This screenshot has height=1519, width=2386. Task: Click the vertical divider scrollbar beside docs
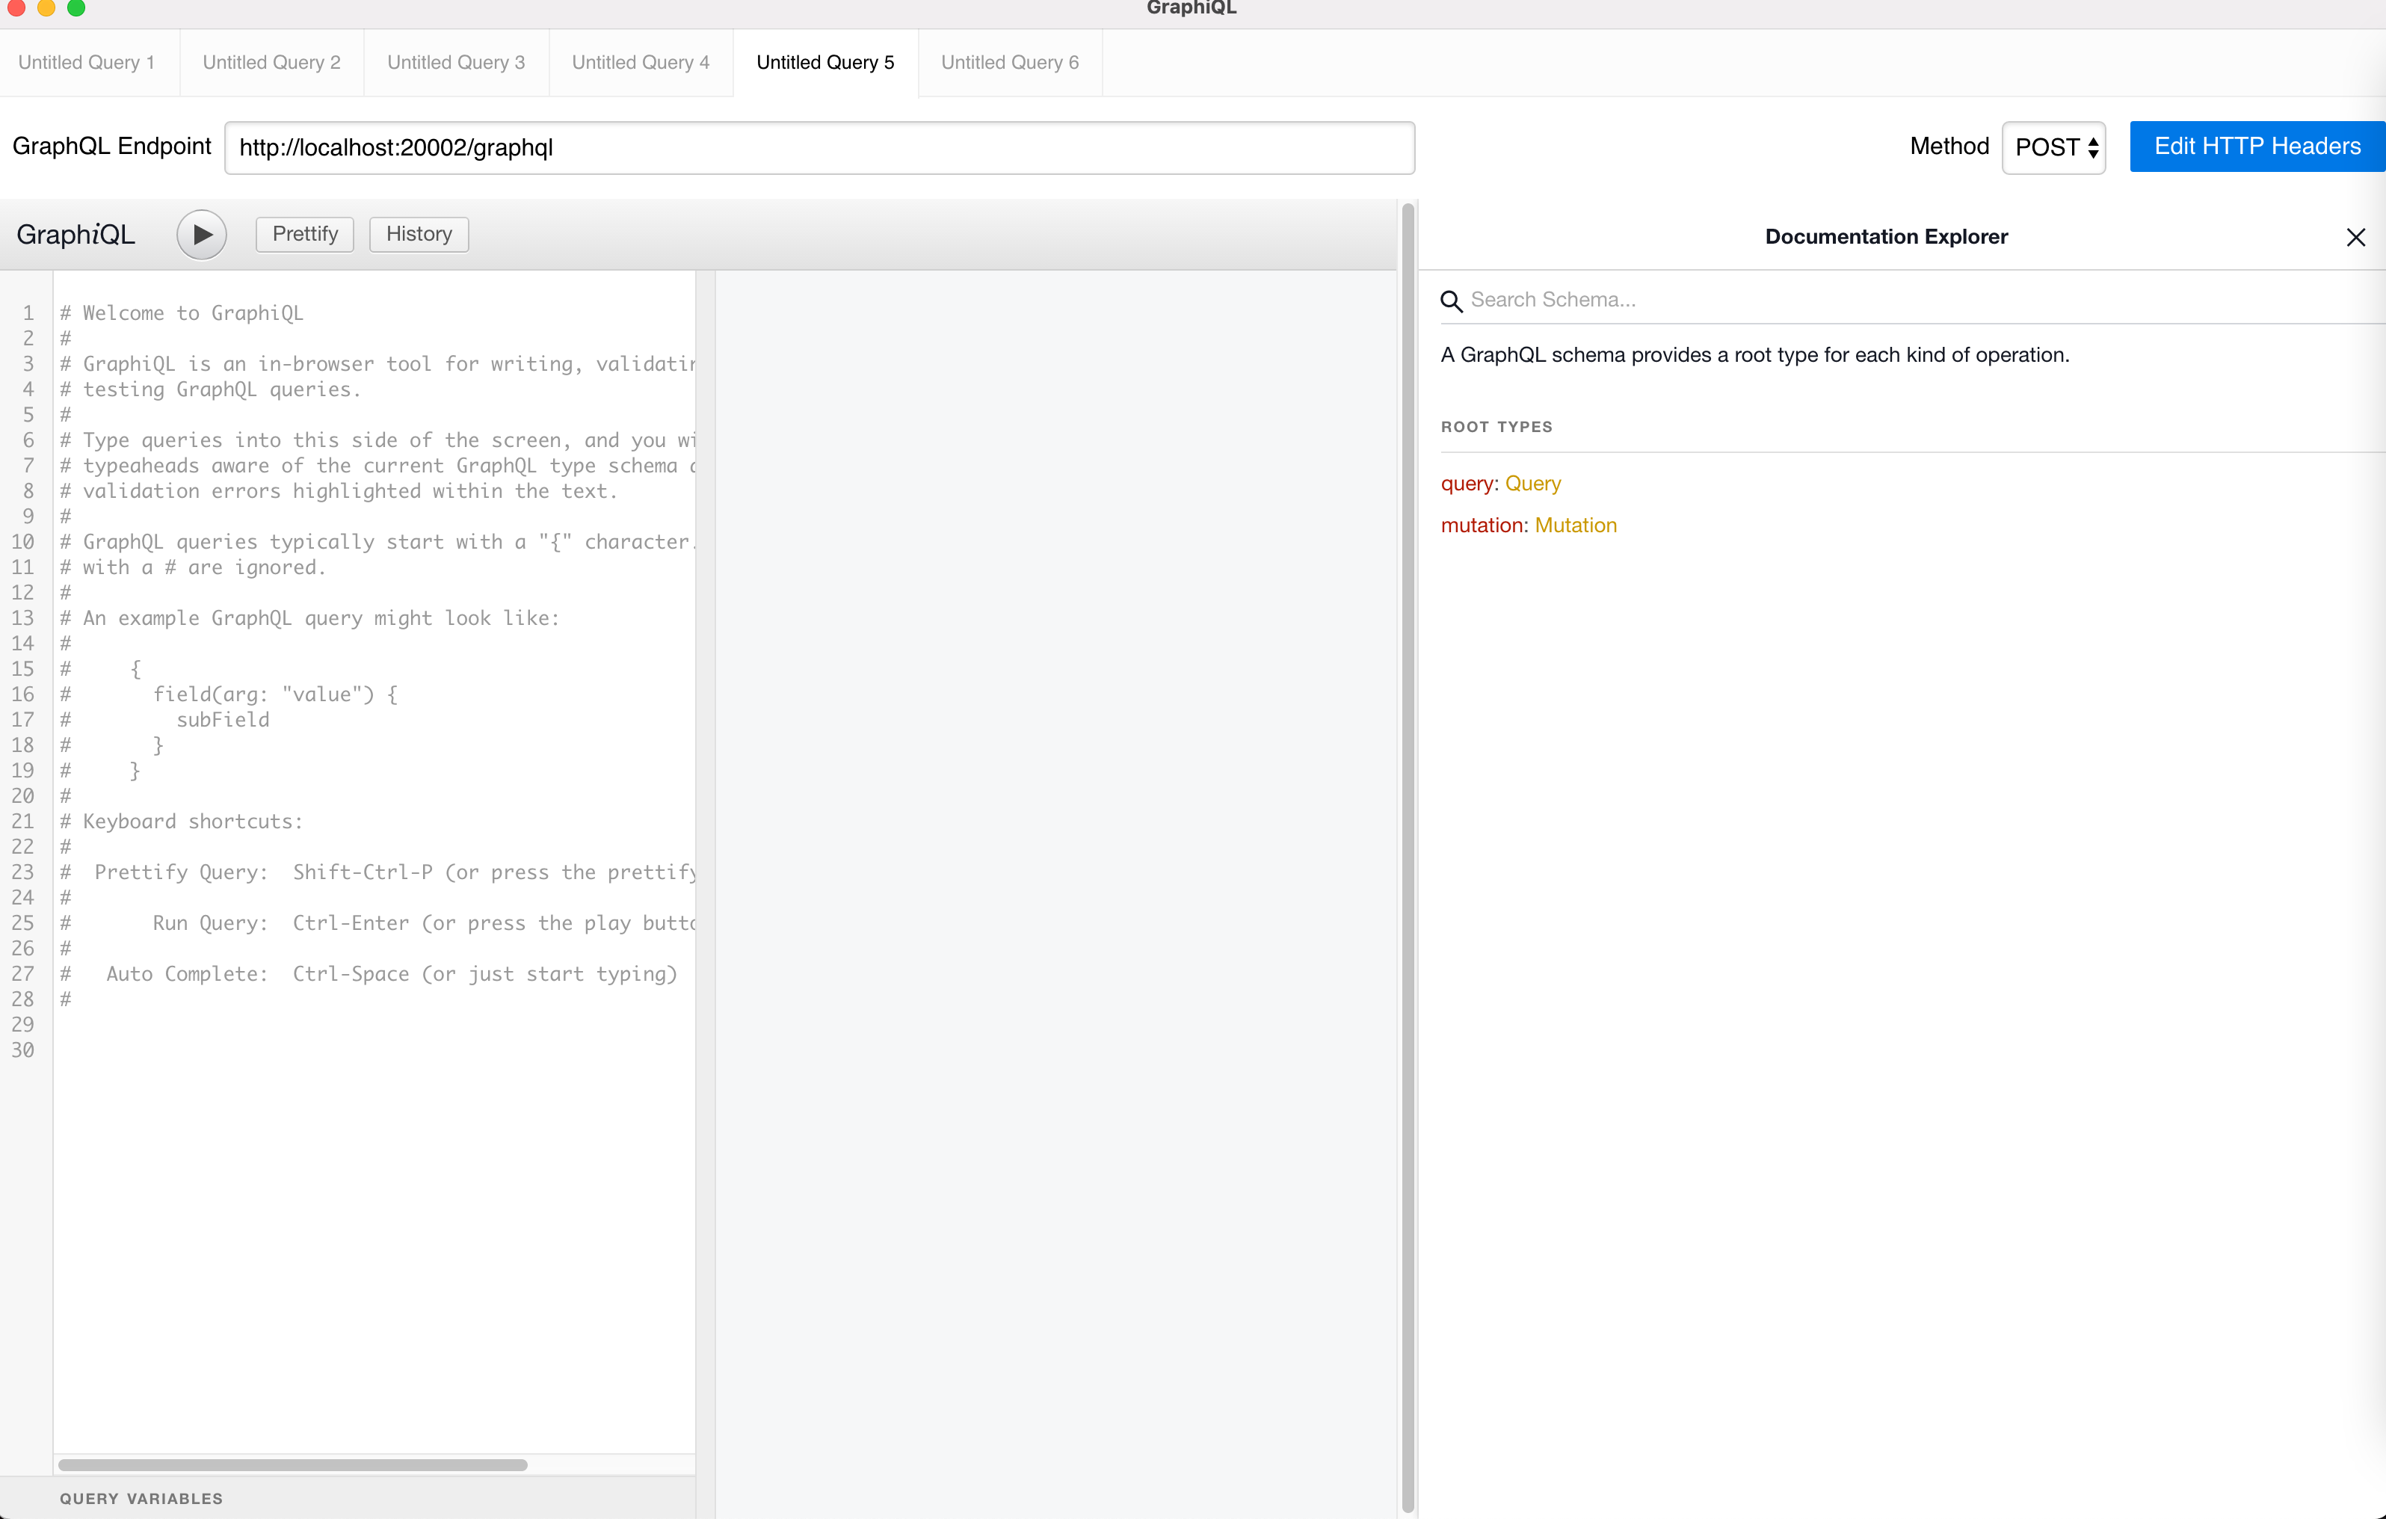[1407, 858]
